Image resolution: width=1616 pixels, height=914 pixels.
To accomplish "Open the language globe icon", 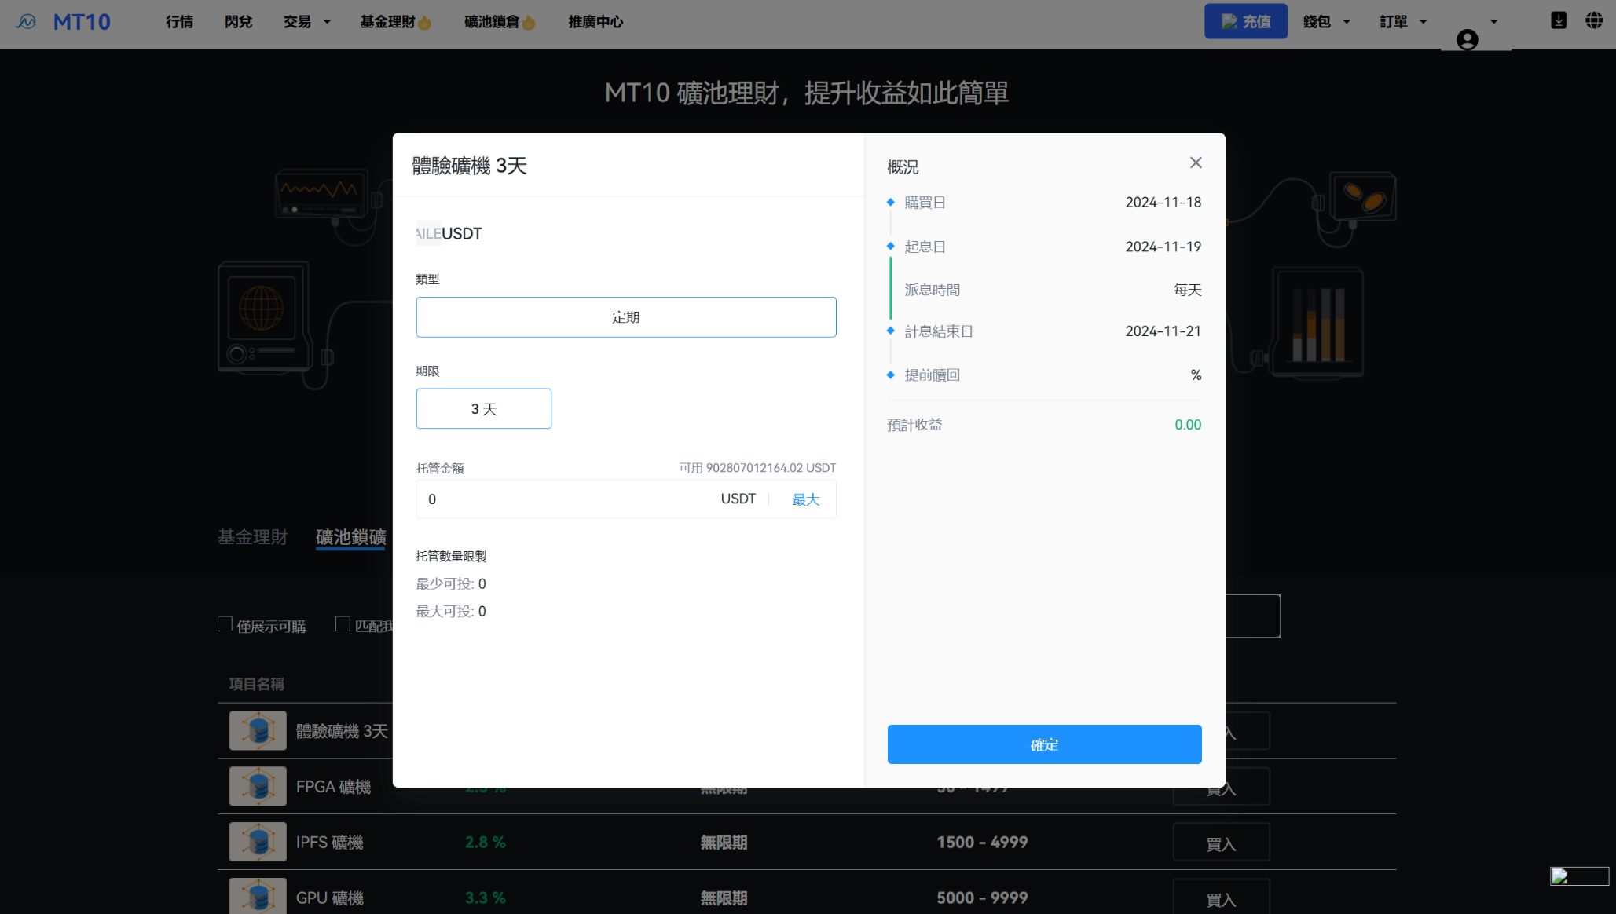I will point(1594,20).
